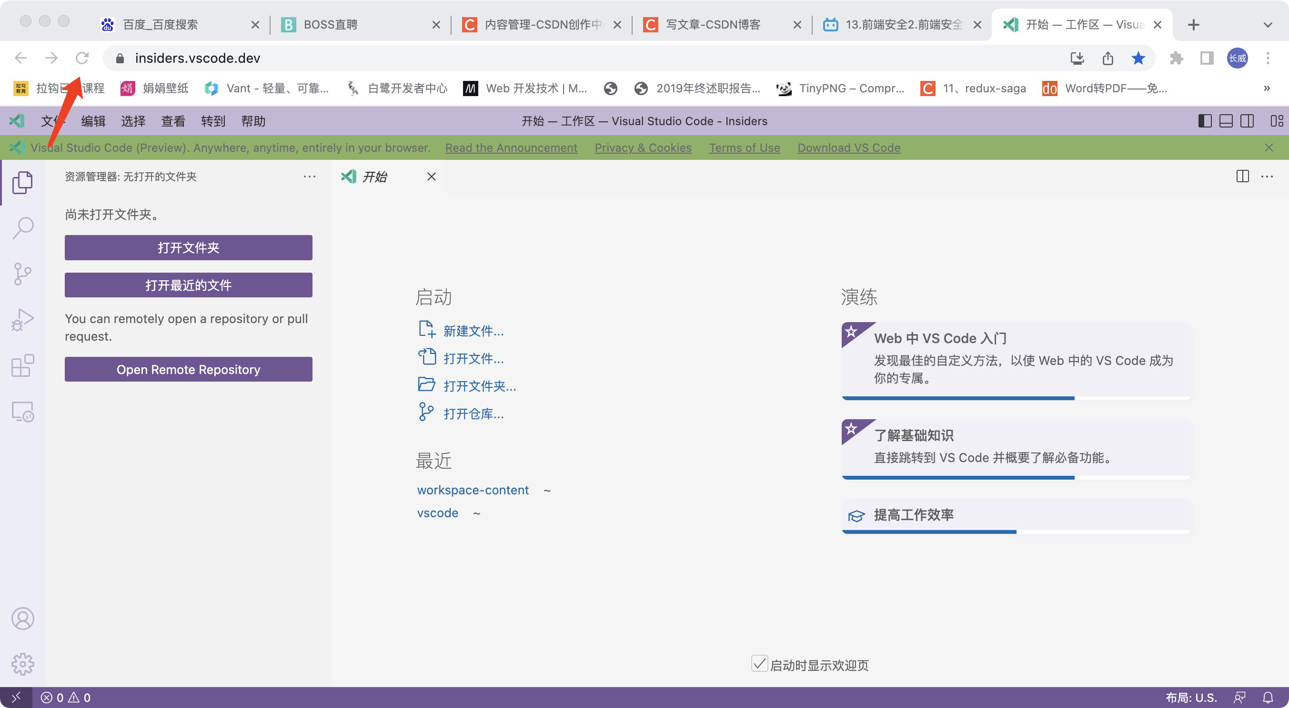This screenshot has width=1289, height=708.
Task: Open more actions menu in Explorer panel
Action: click(310, 177)
